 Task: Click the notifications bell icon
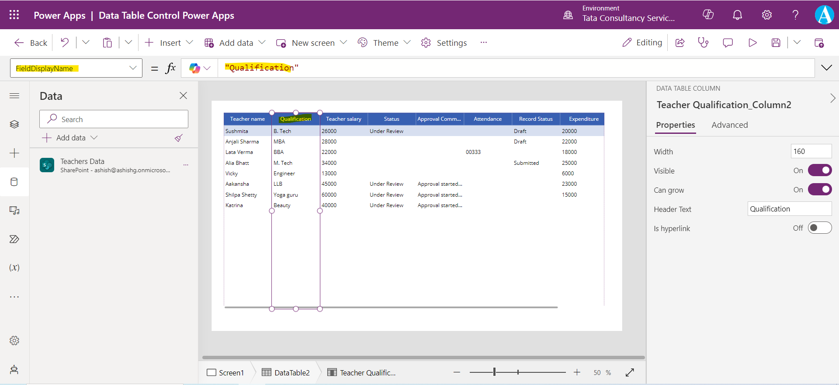coord(737,15)
